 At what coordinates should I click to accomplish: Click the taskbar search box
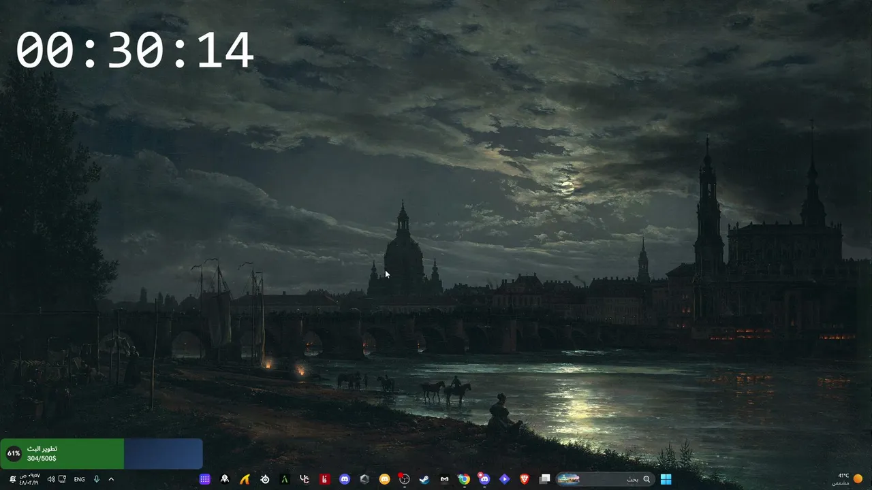coord(606,479)
